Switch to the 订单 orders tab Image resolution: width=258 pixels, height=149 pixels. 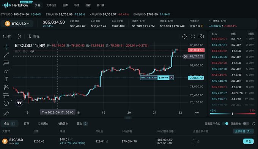pos(27,124)
